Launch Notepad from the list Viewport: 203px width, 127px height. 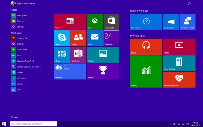pos(18,72)
